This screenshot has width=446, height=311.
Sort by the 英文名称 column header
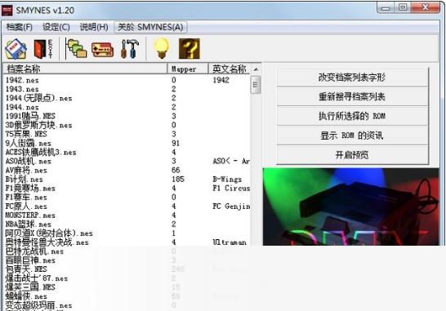pos(230,69)
